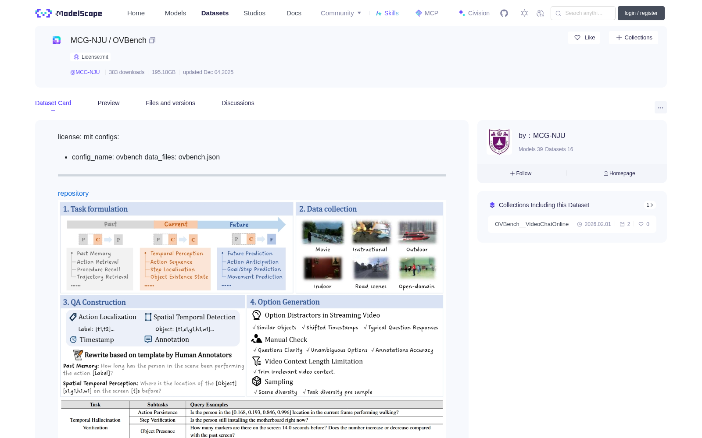The height and width of the screenshot is (438, 702).
Task: Click the collection heart likes icon
Action: coord(641,224)
